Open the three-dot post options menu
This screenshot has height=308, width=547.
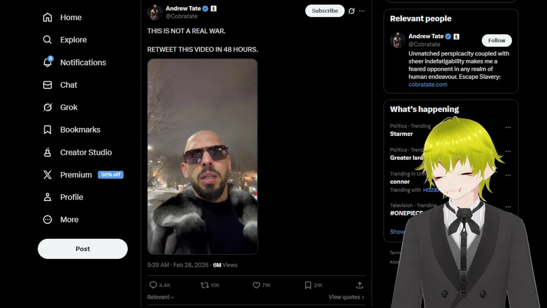click(x=362, y=11)
